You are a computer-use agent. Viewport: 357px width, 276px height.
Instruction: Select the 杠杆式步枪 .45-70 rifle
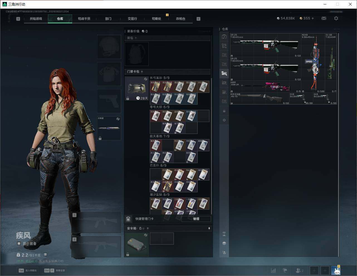260,98
